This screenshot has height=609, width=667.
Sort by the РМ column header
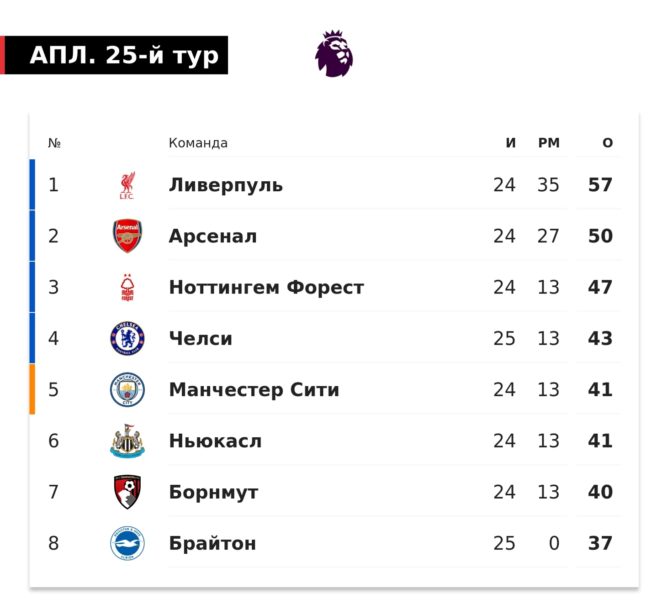pyautogui.click(x=549, y=143)
